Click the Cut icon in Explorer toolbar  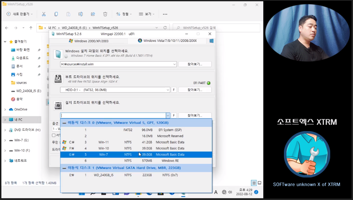tap(44, 14)
